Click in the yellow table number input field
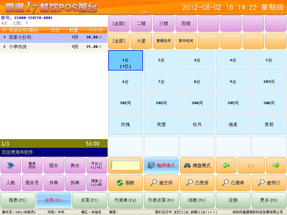This screenshot has width=287, height=215. coord(125,165)
